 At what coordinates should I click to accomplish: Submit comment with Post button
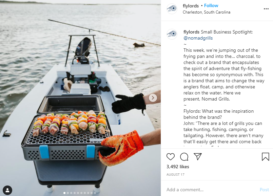pos(264,190)
